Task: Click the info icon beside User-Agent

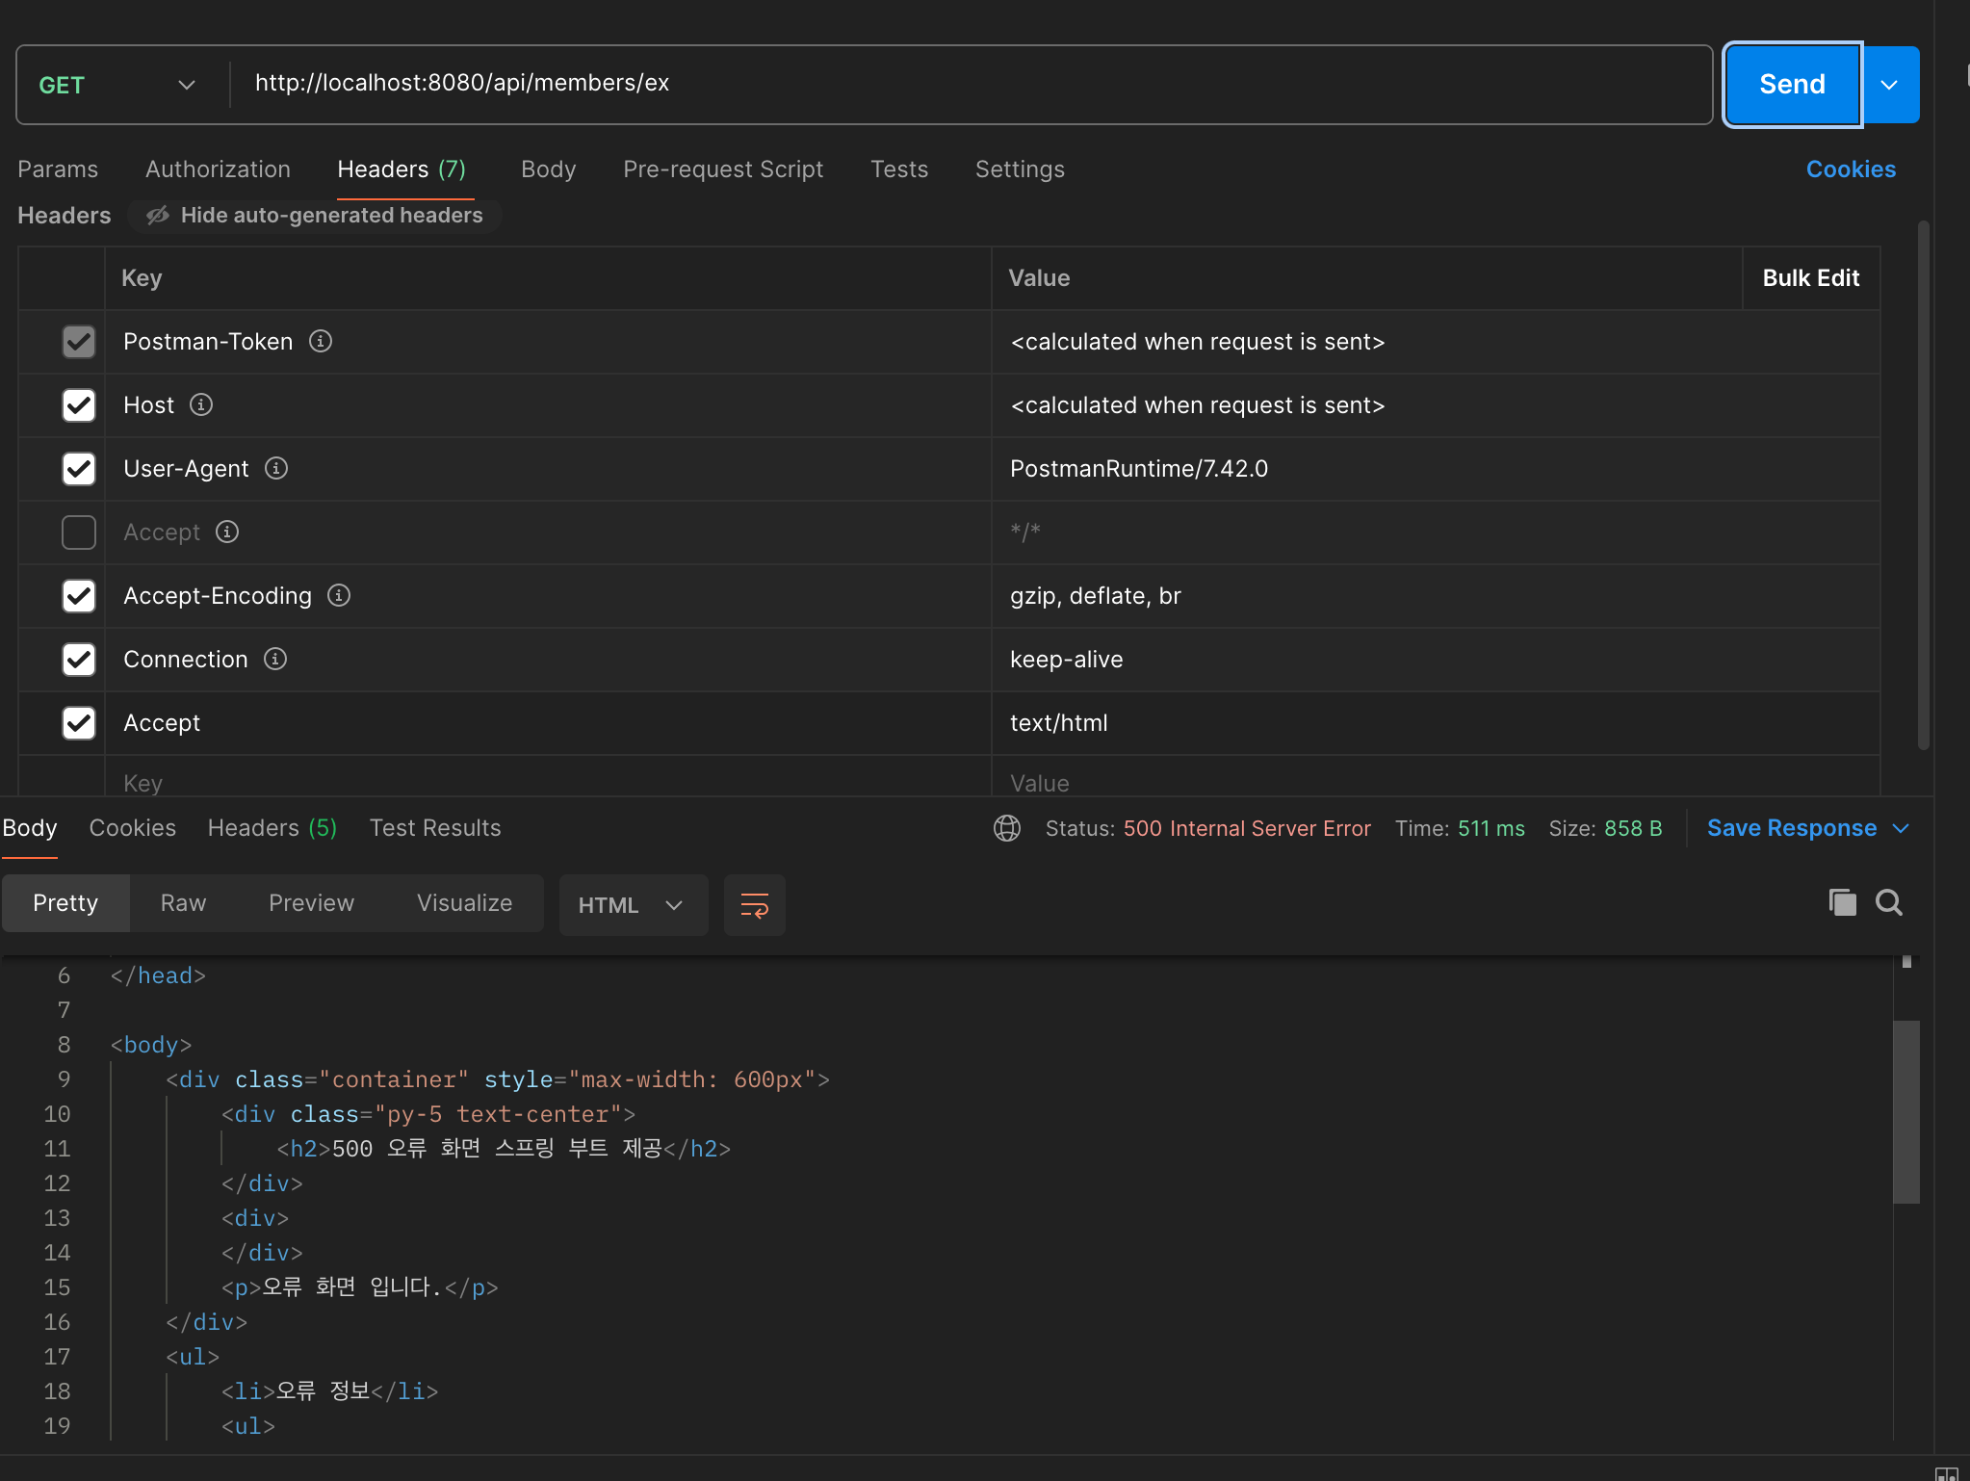Action: [x=276, y=468]
